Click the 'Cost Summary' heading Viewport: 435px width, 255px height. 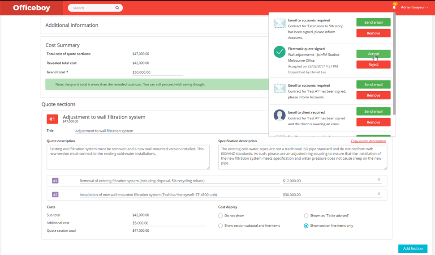(62, 45)
